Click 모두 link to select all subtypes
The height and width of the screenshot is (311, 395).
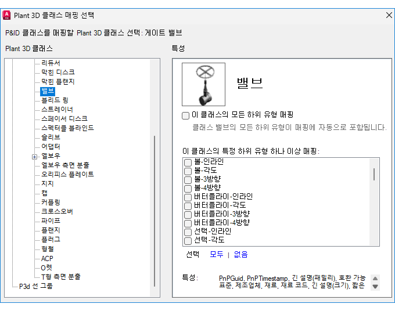click(x=217, y=254)
